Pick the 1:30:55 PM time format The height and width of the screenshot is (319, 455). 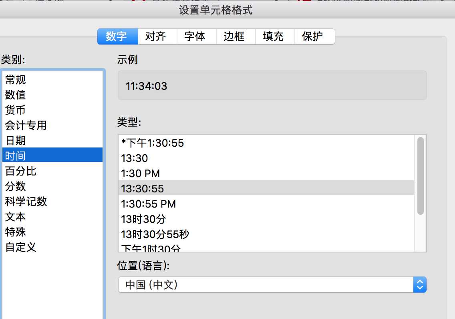pyautogui.click(x=149, y=204)
